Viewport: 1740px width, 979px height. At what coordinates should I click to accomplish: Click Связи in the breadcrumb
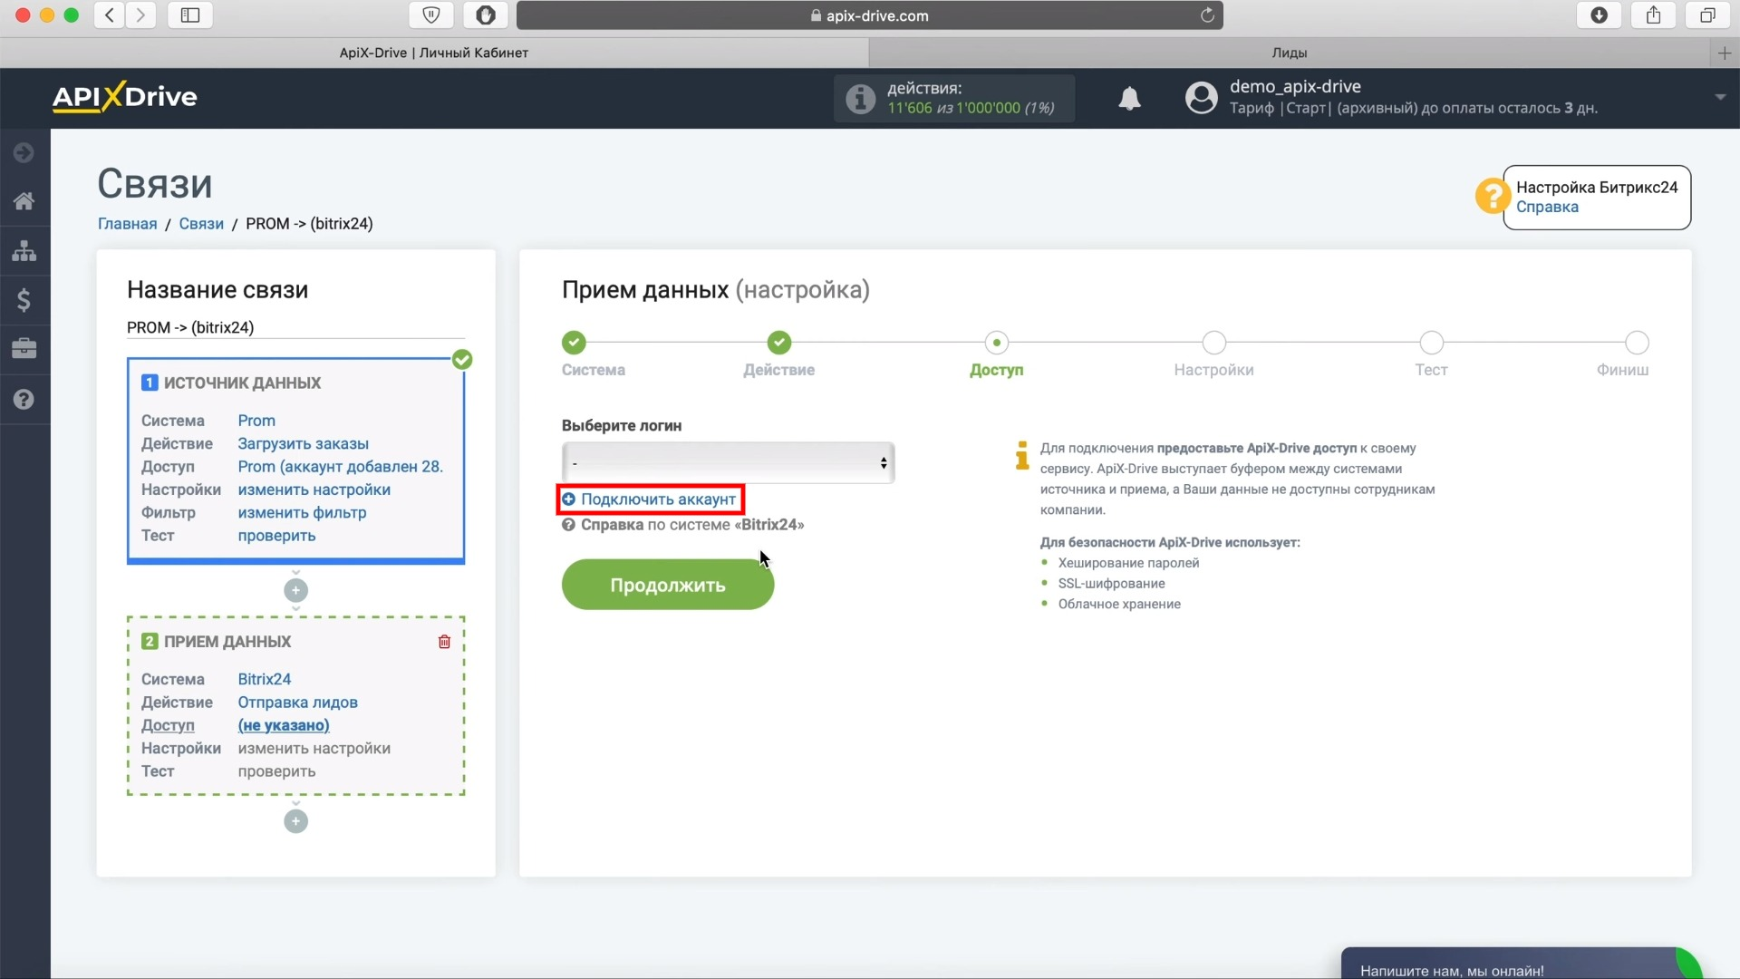[201, 224]
